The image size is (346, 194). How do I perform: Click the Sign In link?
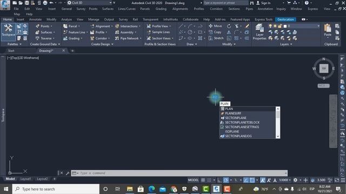263,3
